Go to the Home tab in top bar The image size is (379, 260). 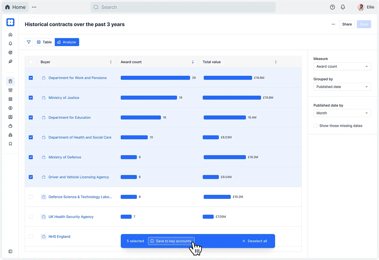15,7
